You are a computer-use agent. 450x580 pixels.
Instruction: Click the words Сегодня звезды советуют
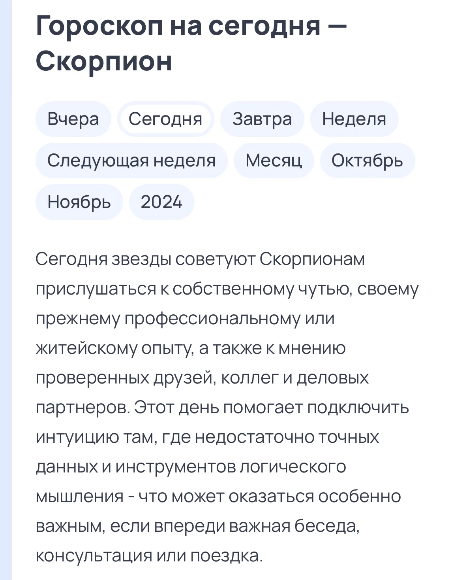pyautogui.click(x=146, y=259)
